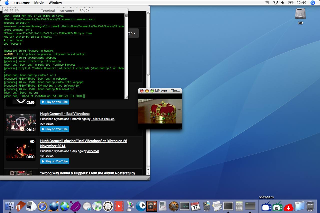Launch TextEdit from the Dock
Screen dimensions: 320x213
pyautogui.click(x=217, y=206)
